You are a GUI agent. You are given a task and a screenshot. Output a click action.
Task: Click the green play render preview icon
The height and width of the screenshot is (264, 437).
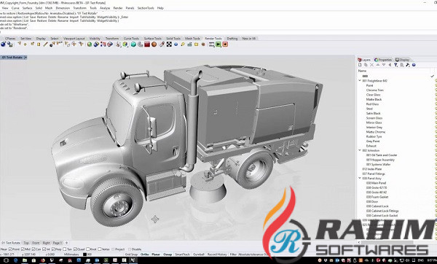click(219, 44)
